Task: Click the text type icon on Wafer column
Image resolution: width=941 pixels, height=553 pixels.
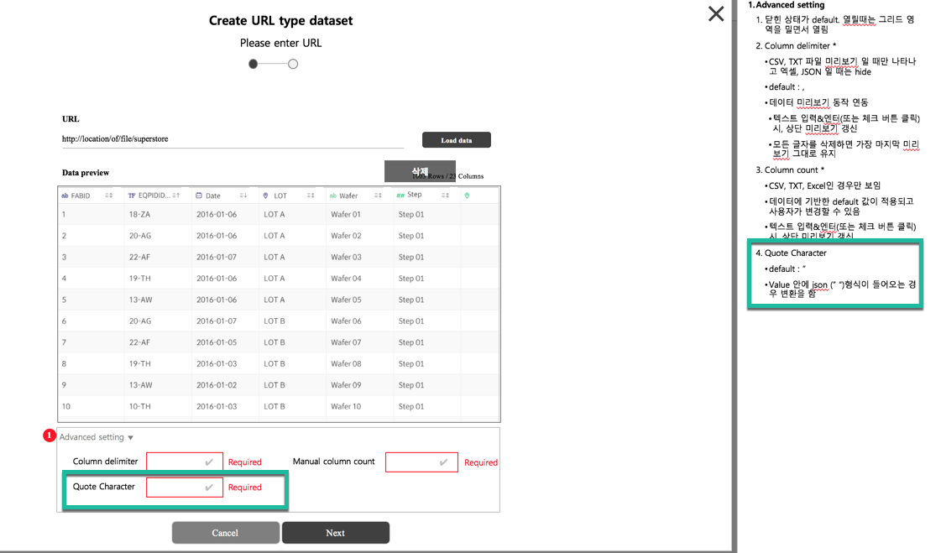Action: click(x=332, y=195)
